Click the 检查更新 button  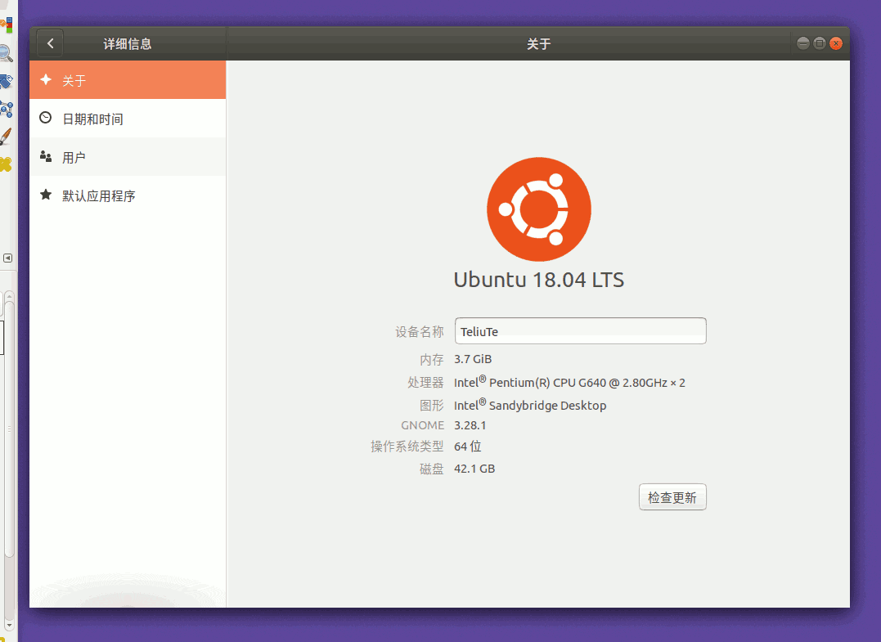click(672, 497)
